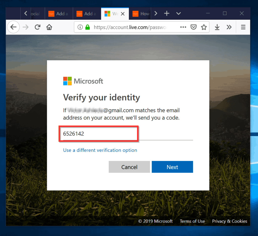This screenshot has width=258, height=236.
Task: Switch to the second 'Add a' tab
Action: (x=87, y=14)
